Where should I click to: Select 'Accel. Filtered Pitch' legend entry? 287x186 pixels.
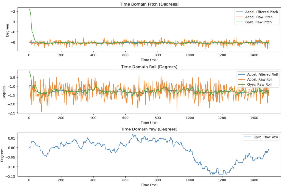262,12
